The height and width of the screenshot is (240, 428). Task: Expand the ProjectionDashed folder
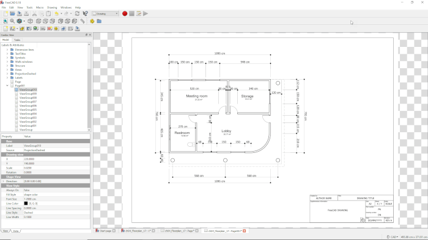pos(7,74)
